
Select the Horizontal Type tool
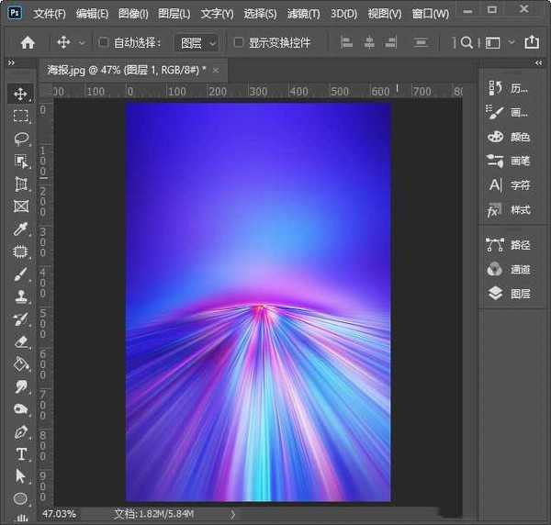21,454
